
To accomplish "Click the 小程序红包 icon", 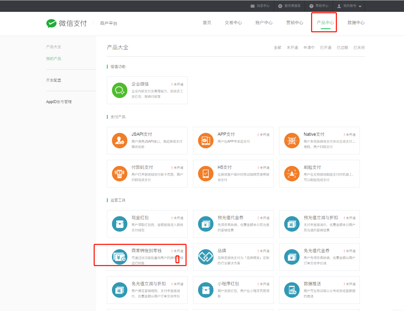I will point(206,290).
